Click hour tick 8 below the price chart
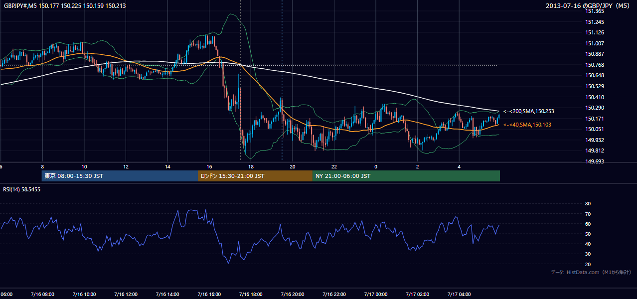Viewport: 637px width, 299px height. pyautogui.click(x=42, y=166)
